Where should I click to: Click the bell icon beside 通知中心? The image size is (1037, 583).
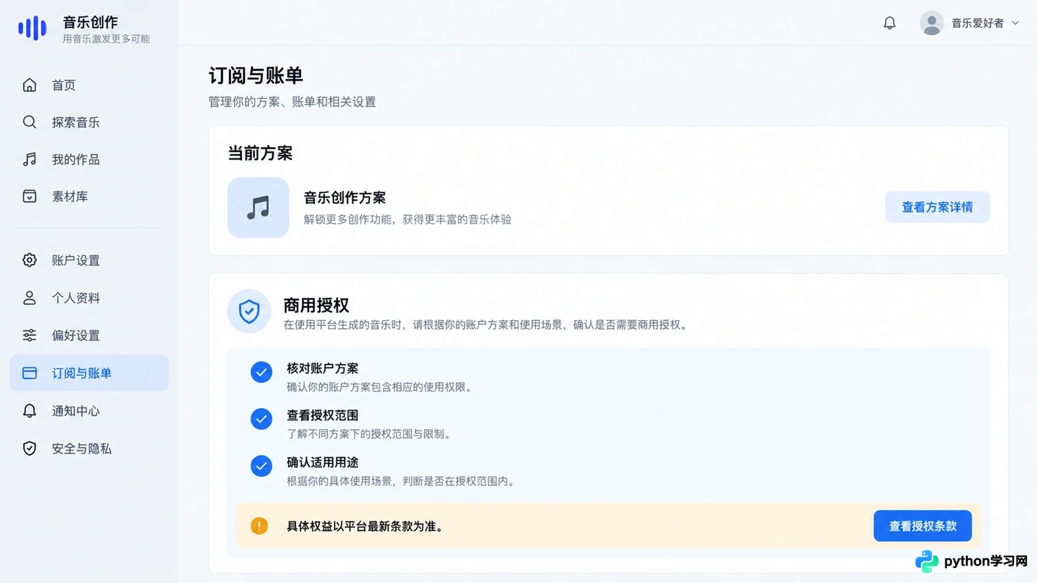pyautogui.click(x=30, y=411)
